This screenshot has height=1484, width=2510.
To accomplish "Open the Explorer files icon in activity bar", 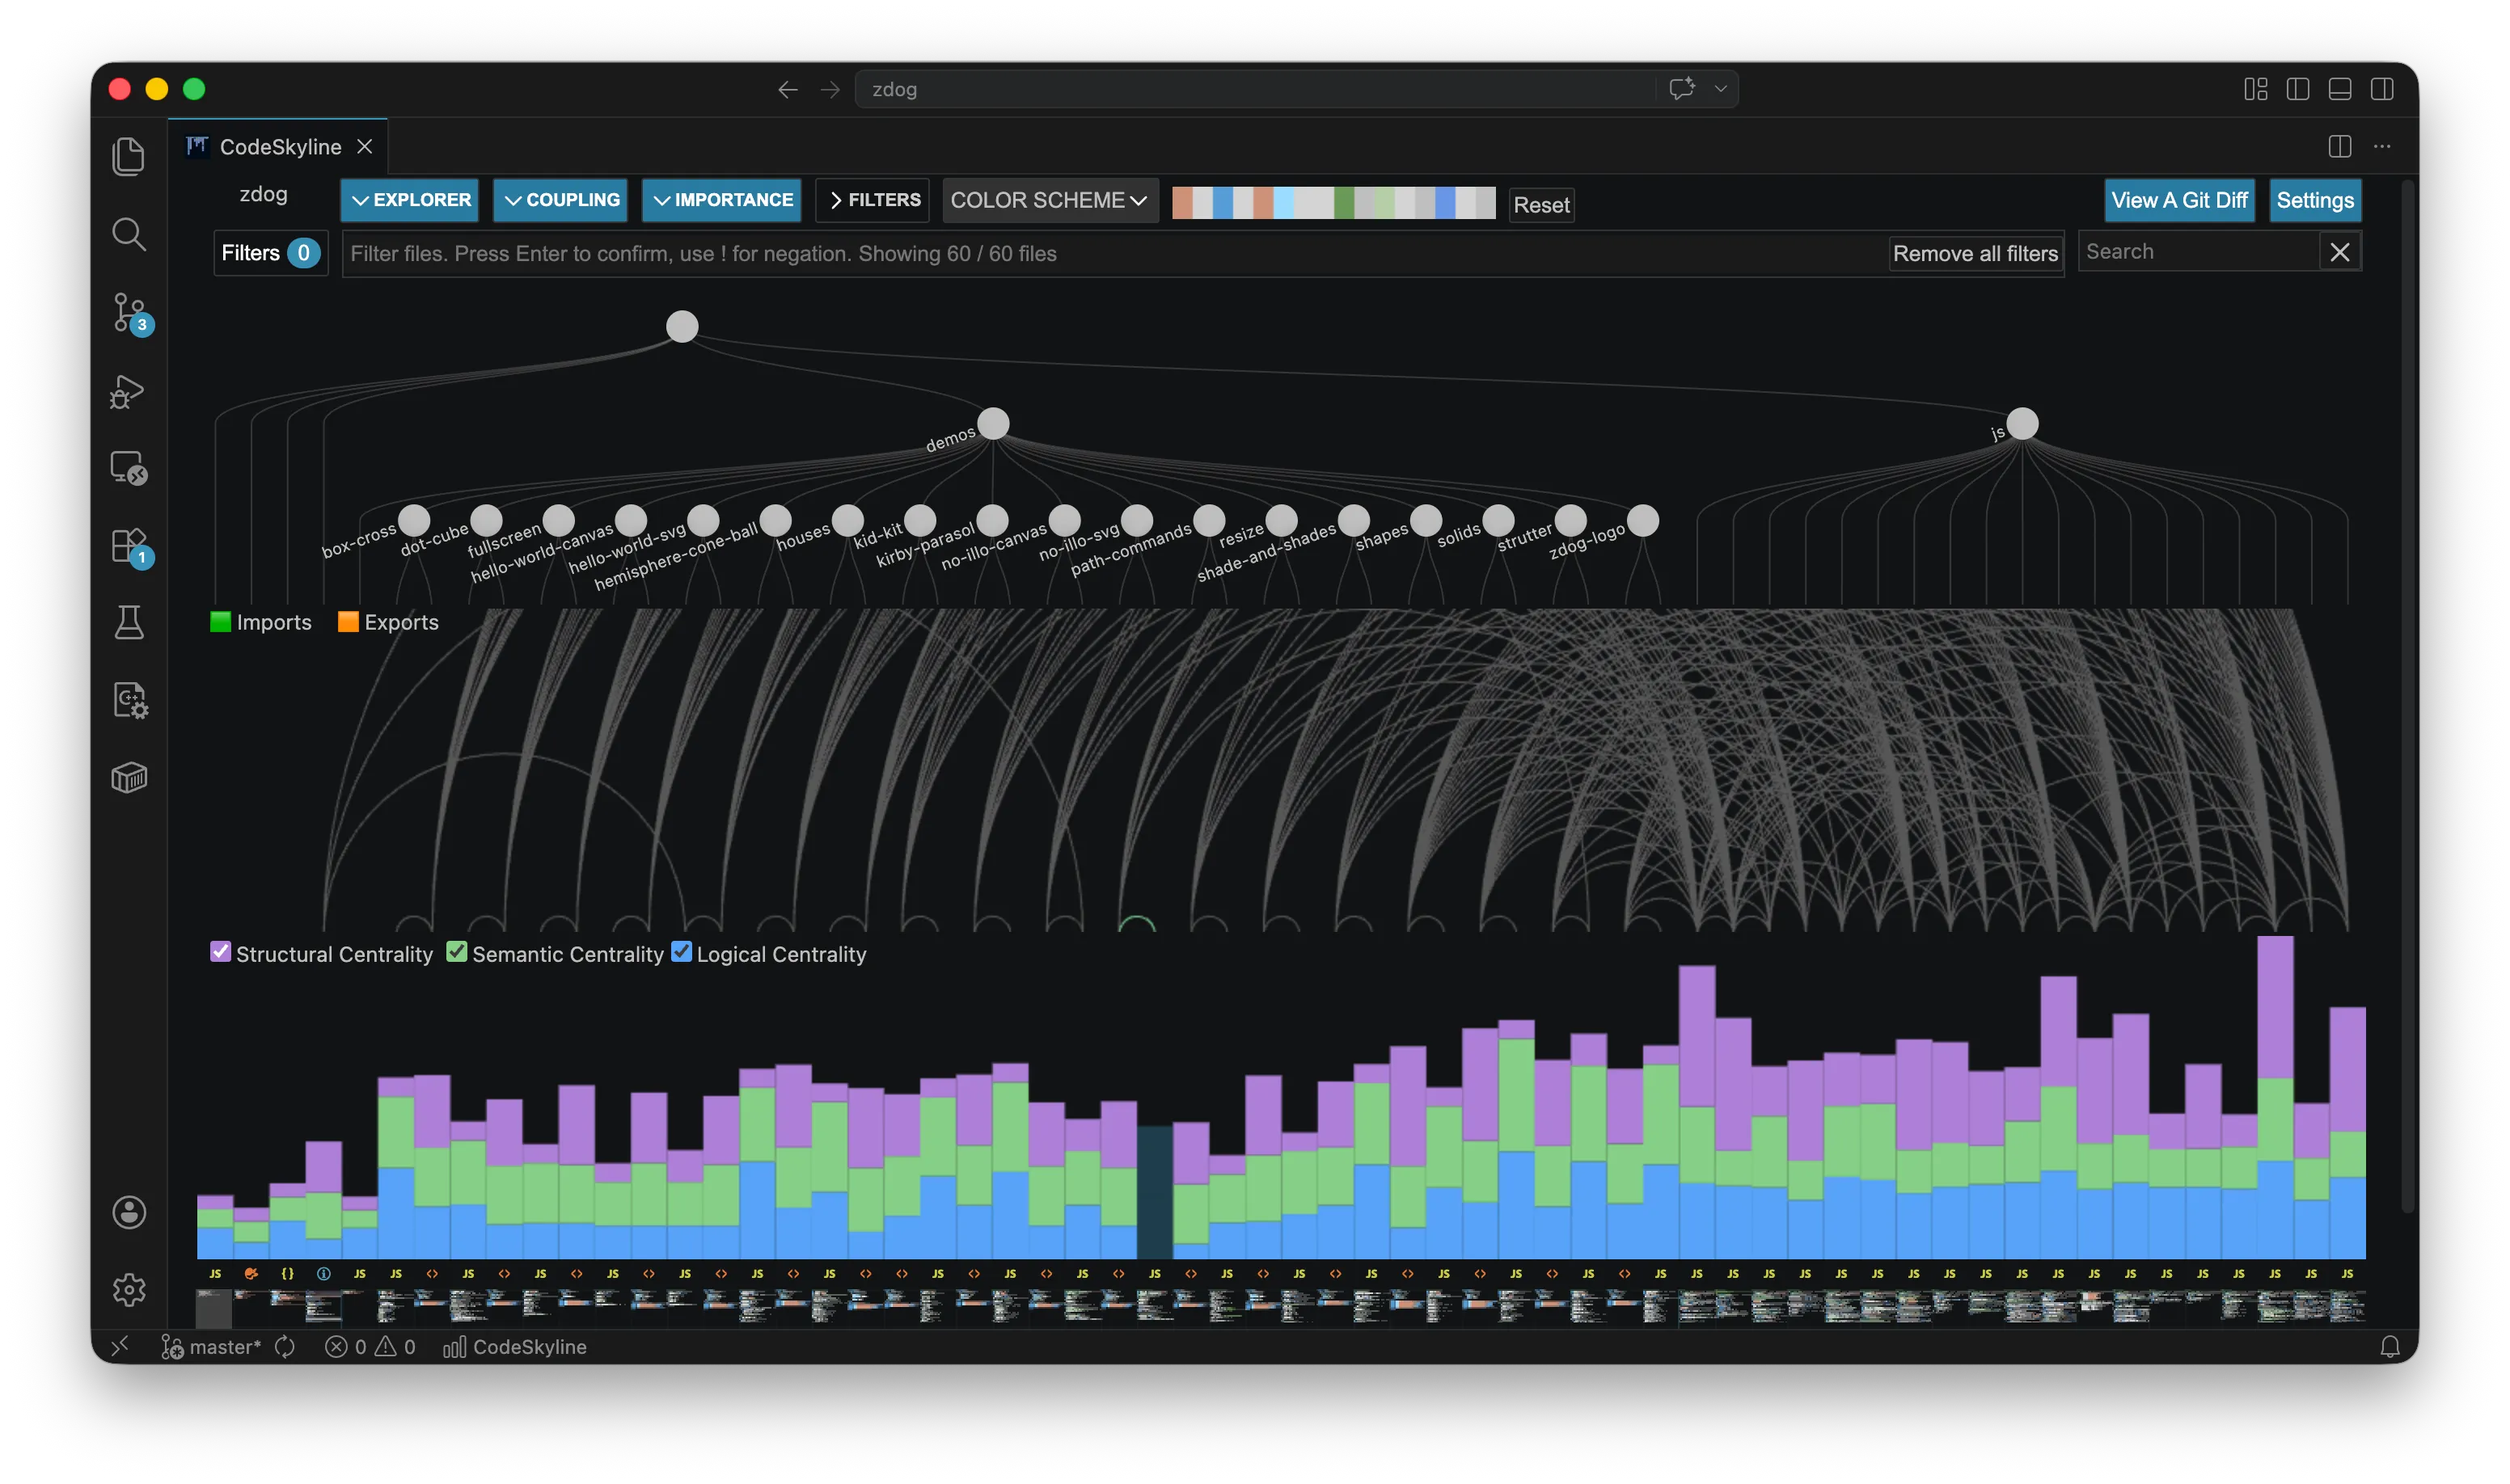I will (x=128, y=156).
